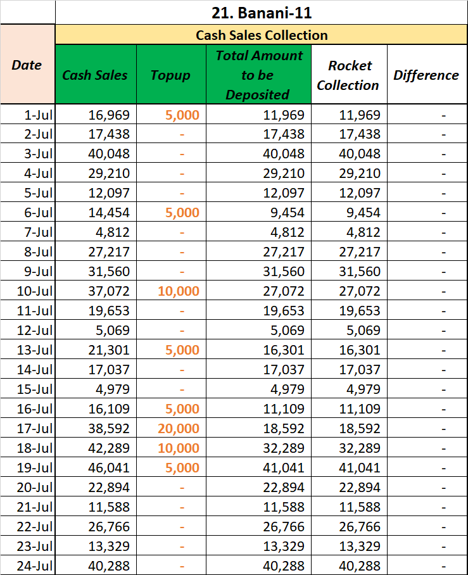468x575 pixels.
Task: Click the 'Topup' header cell
Action: [171, 75]
